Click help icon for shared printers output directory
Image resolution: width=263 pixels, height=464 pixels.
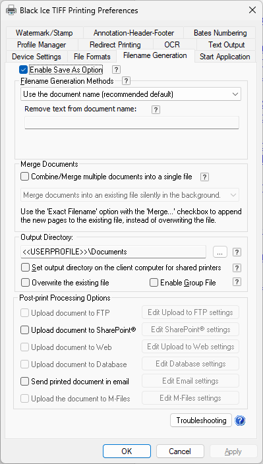pos(237,268)
